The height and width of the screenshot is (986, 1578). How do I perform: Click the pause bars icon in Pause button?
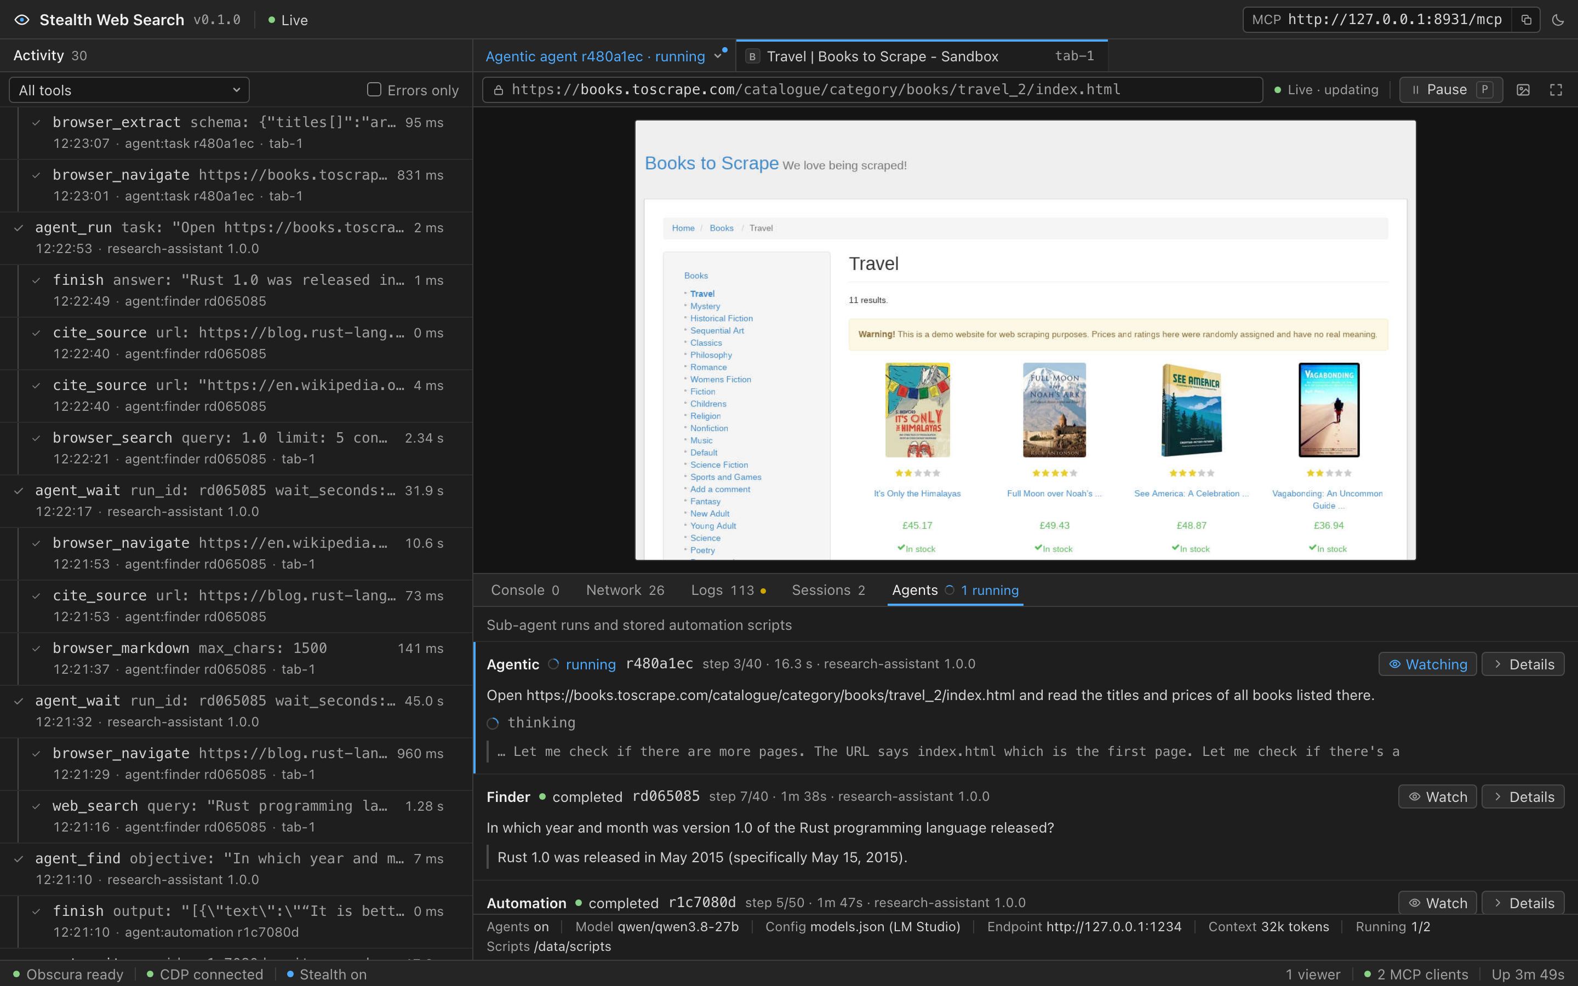(1416, 90)
